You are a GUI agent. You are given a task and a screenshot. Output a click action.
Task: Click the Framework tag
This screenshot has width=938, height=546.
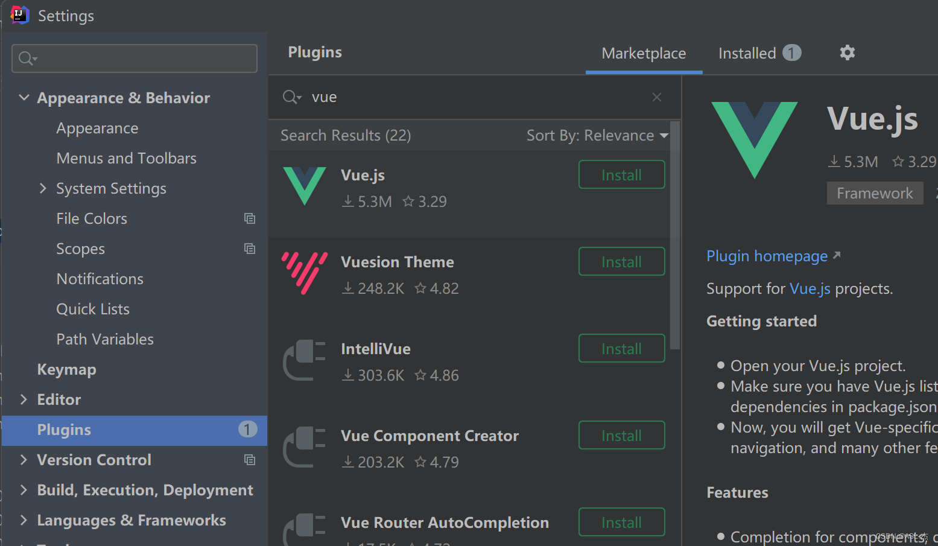pos(875,193)
